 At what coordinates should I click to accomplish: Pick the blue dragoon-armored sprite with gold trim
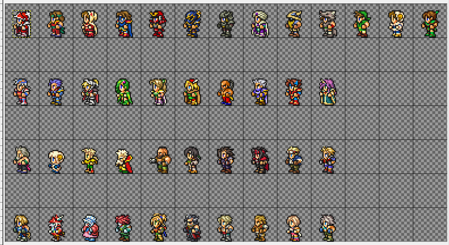click(x=192, y=24)
